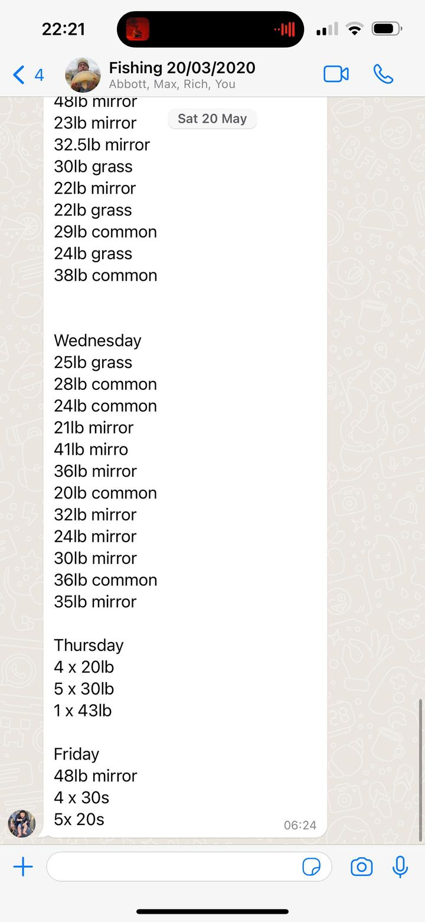Start a video call with the group
Viewport: 425px width, 922px height.
tap(336, 74)
